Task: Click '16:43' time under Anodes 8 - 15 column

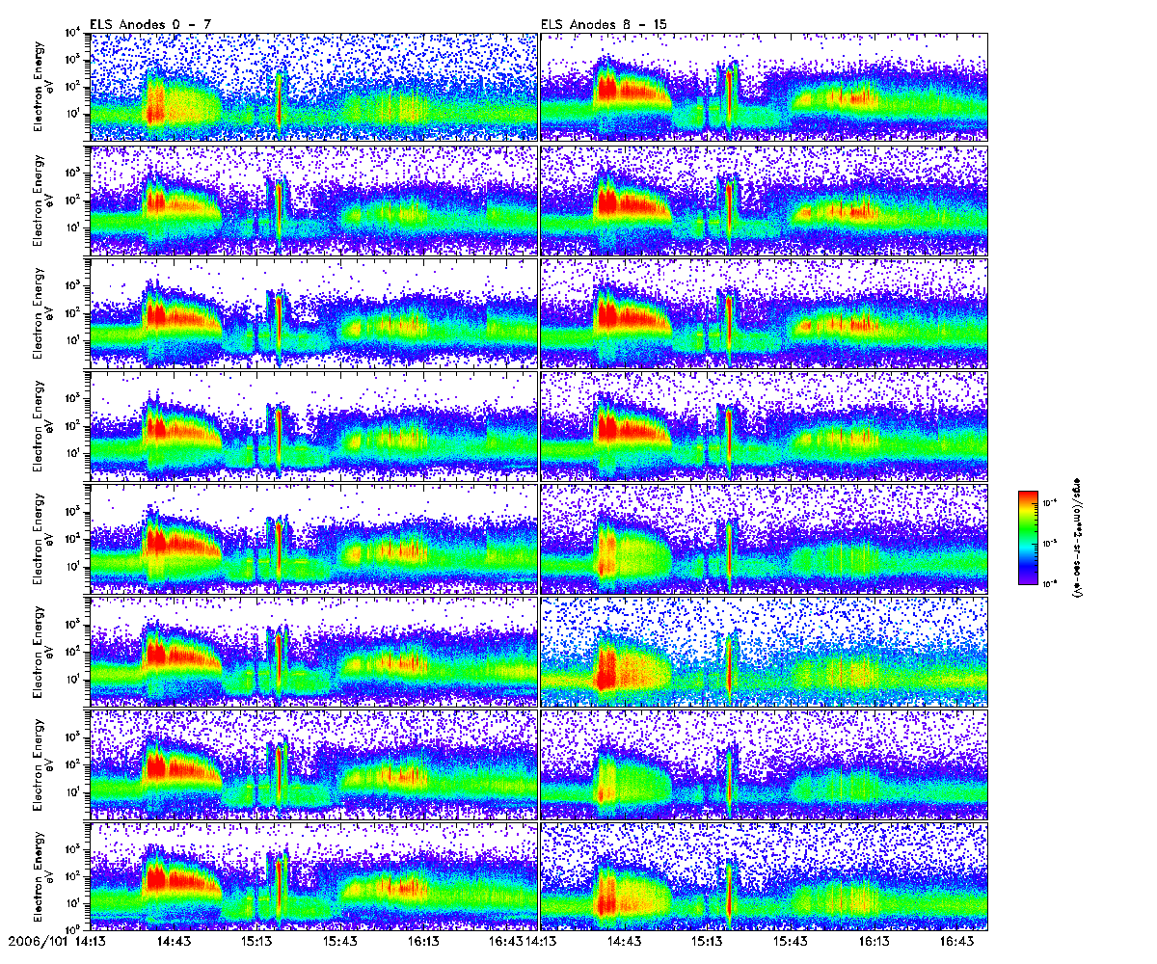Action: (x=956, y=942)
